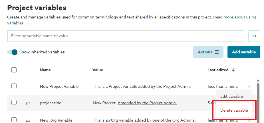Open the Read more about using variables link
The width and height of the screenshot is (264, 123).
[x=235, y=17]
